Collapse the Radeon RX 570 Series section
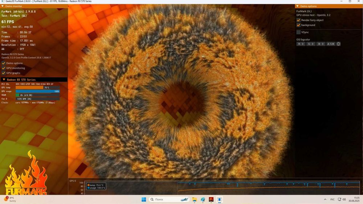This screenshot has height=204, width=363. 4,79
